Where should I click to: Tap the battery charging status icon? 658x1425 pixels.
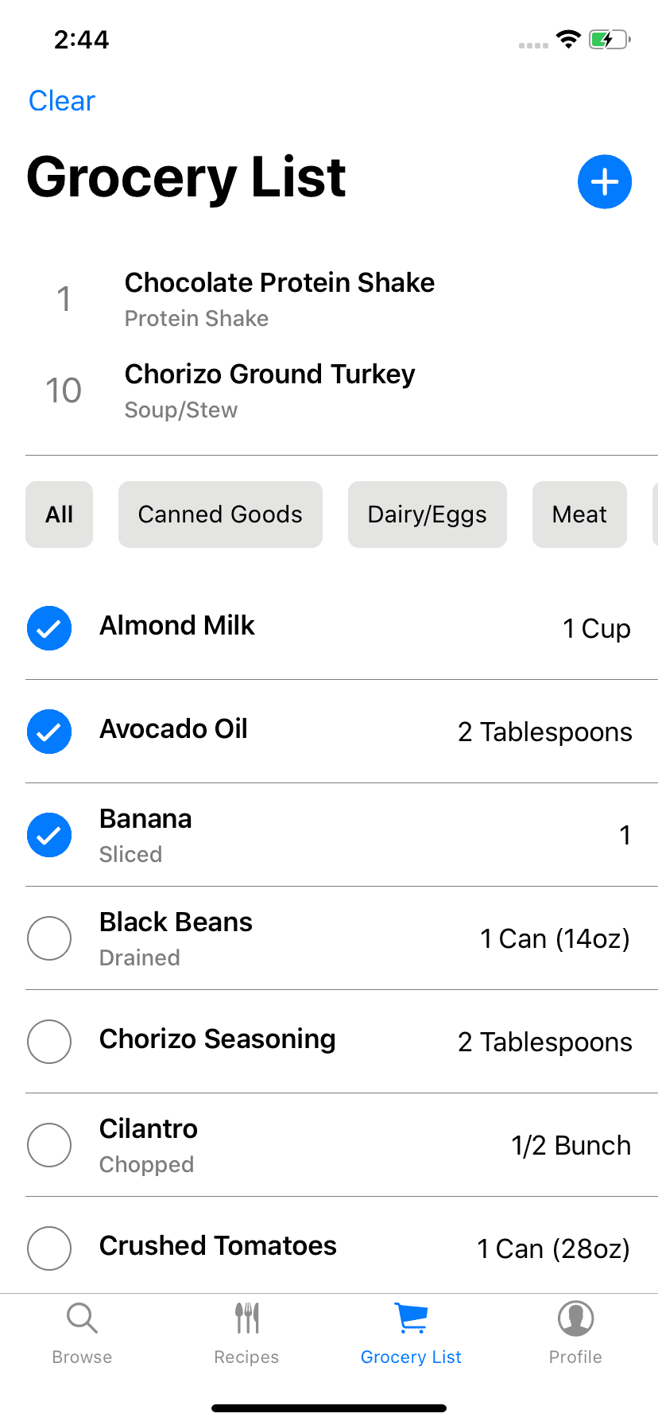pyautogui.click(x=610, y=40)
